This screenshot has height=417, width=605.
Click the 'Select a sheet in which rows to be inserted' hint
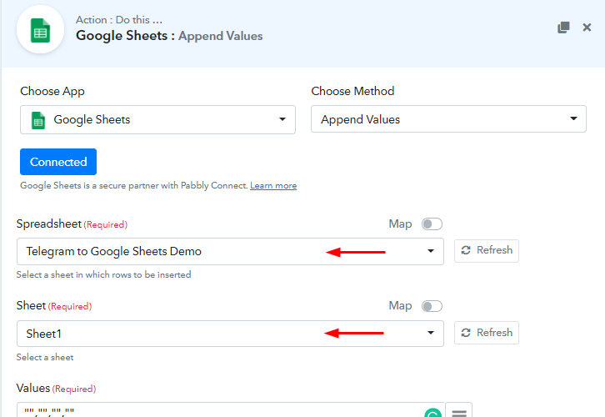point(104,274)
